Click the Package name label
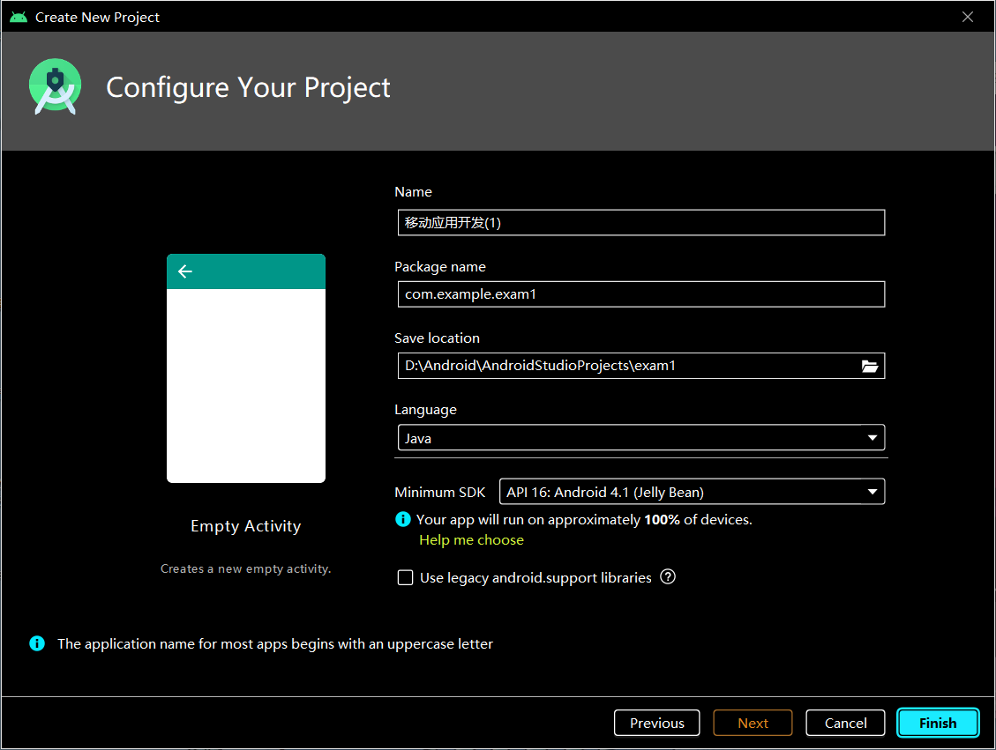This screenshot has width=996, height=750. [440, 267]
